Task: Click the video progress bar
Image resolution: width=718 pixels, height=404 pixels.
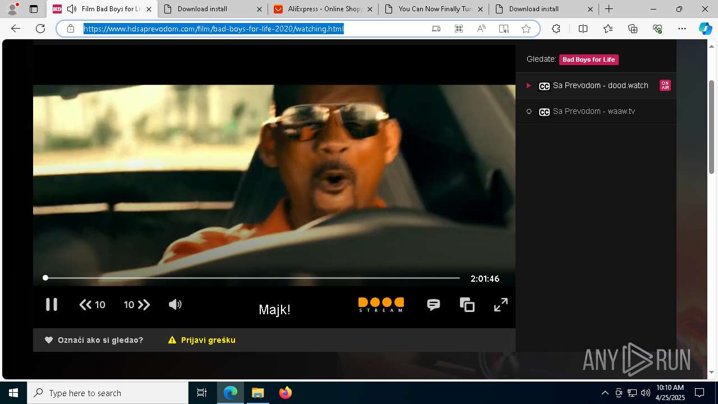Action: click(251, 278)
